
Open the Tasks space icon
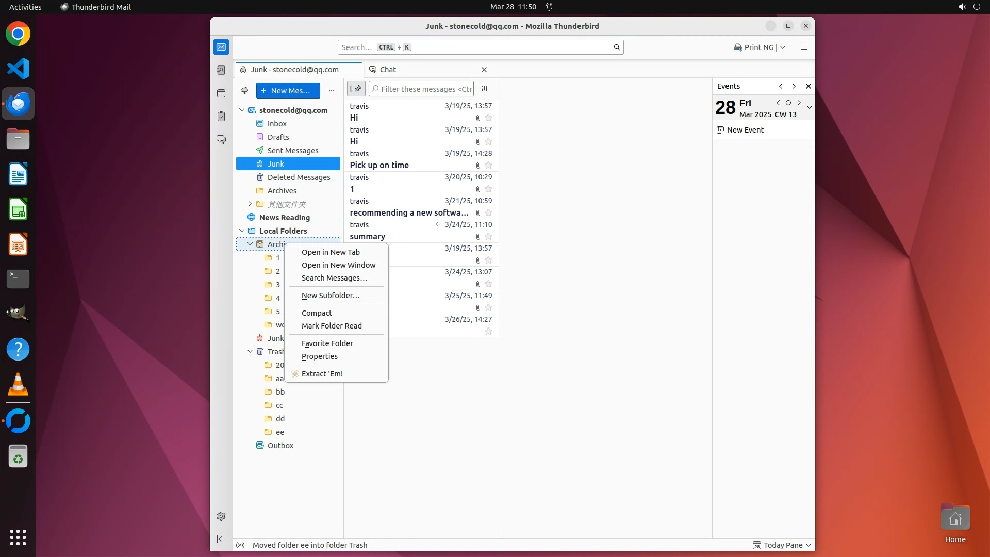[x=221, y=117]
